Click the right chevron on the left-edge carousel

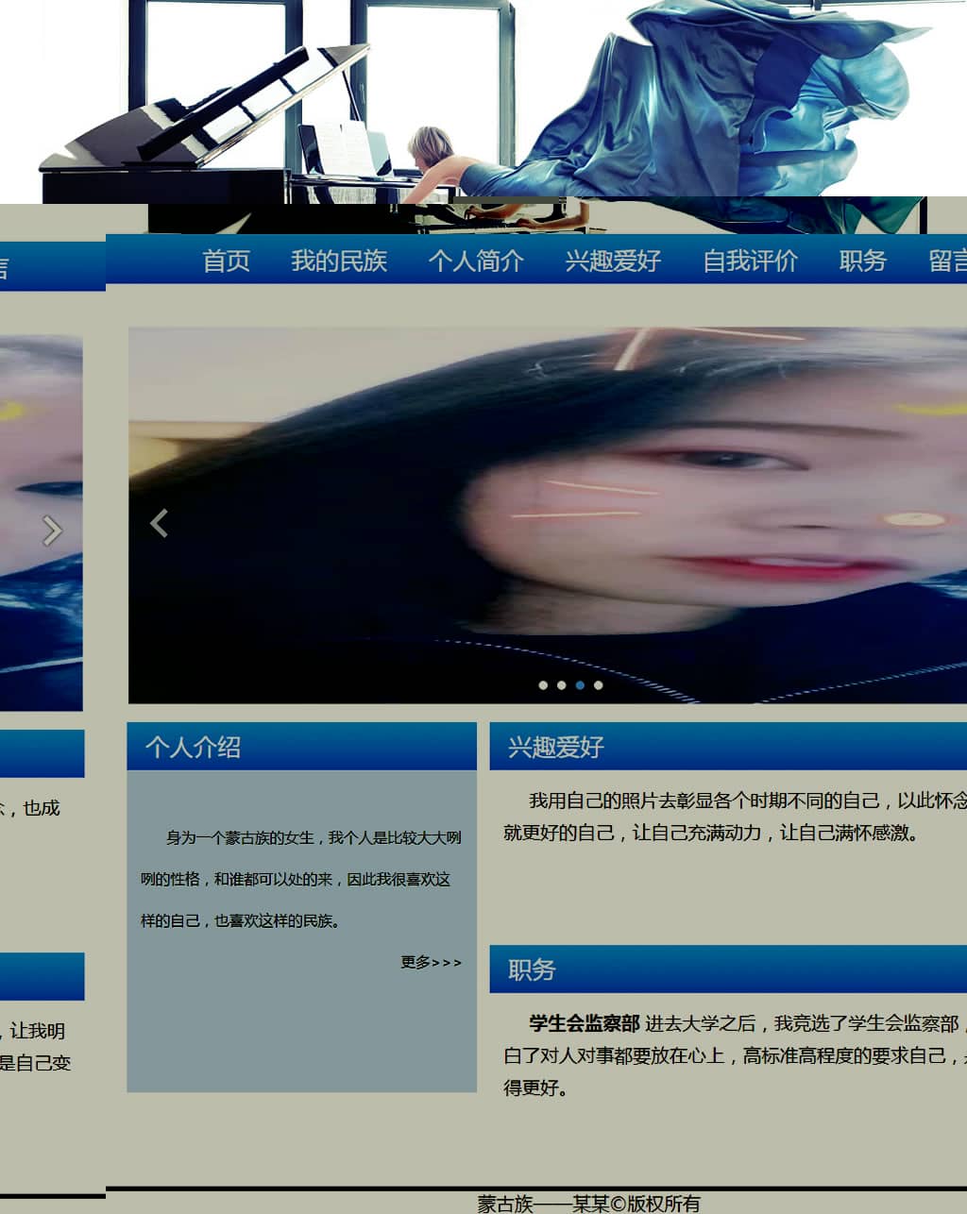(52, 531)
